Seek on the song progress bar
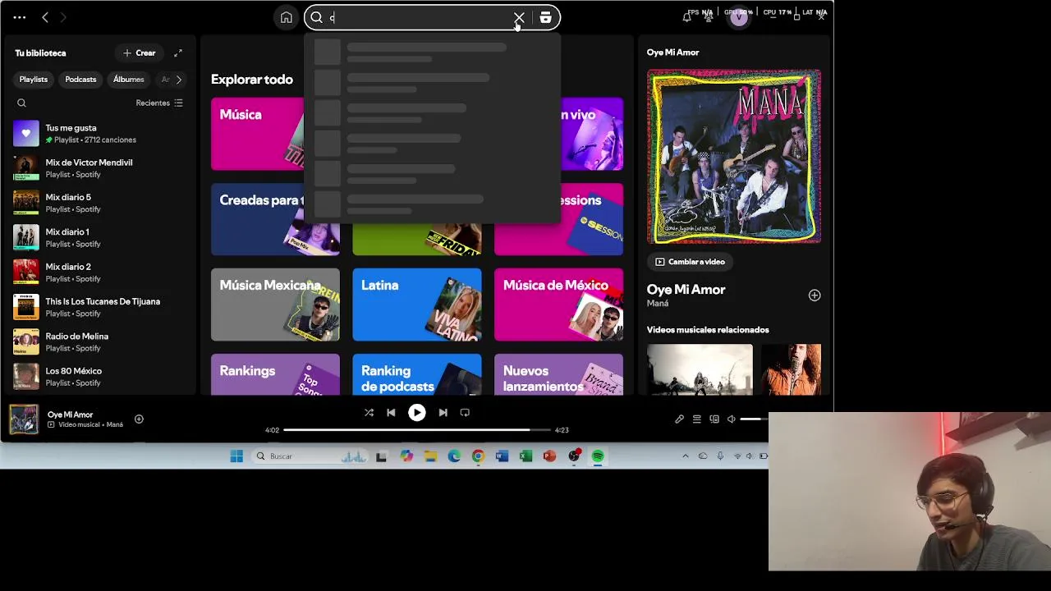The width and height of the screenshot is (1051, 591). (417, 430)
